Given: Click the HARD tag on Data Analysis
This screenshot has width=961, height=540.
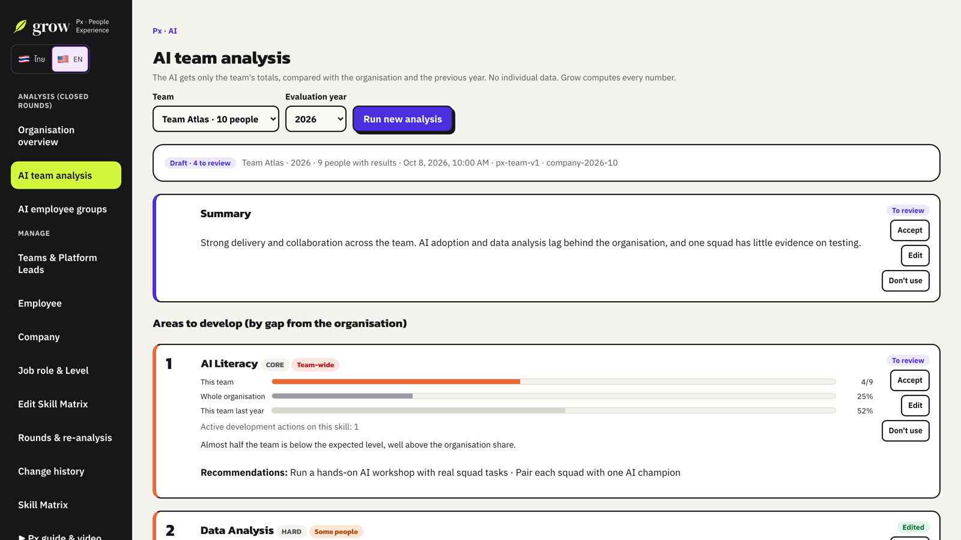Looking at the screenshot, I should (291, 532).
